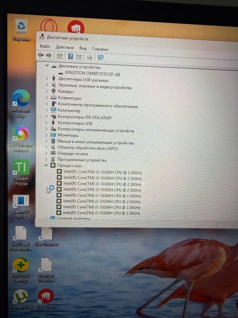Image resolution: width=238 pixels, height=318 pixels.
Task: Click the show/hide console tree toolbar icon
Action: tap(60, 56)
